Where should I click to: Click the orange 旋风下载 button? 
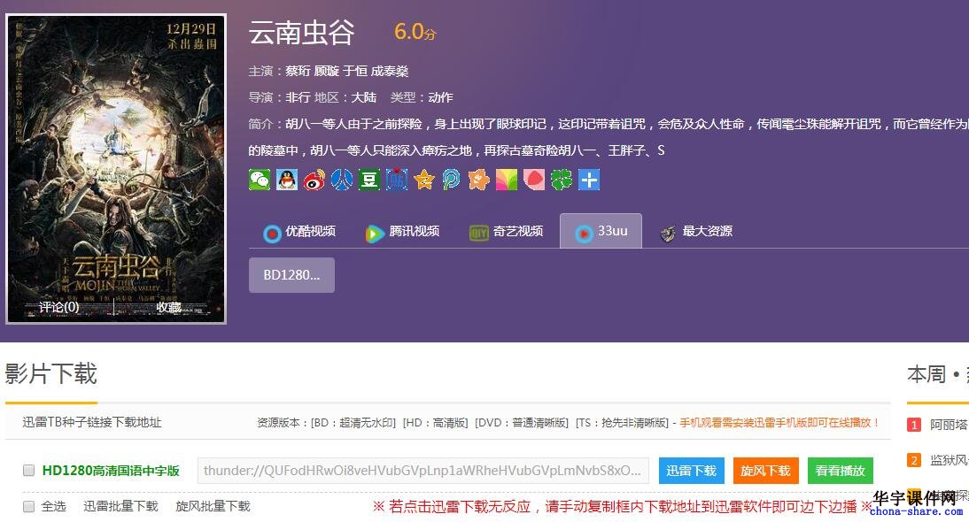(x=765, y=470)
